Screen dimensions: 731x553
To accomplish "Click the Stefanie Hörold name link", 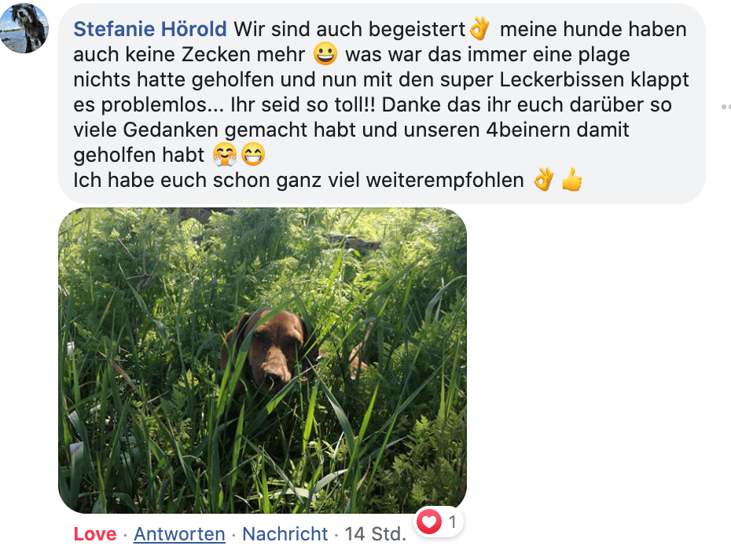I will pos(150,29).
